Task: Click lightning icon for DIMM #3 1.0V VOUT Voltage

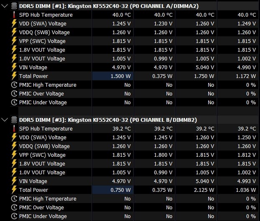Action: pyautogui.click(x=14, y=172)
